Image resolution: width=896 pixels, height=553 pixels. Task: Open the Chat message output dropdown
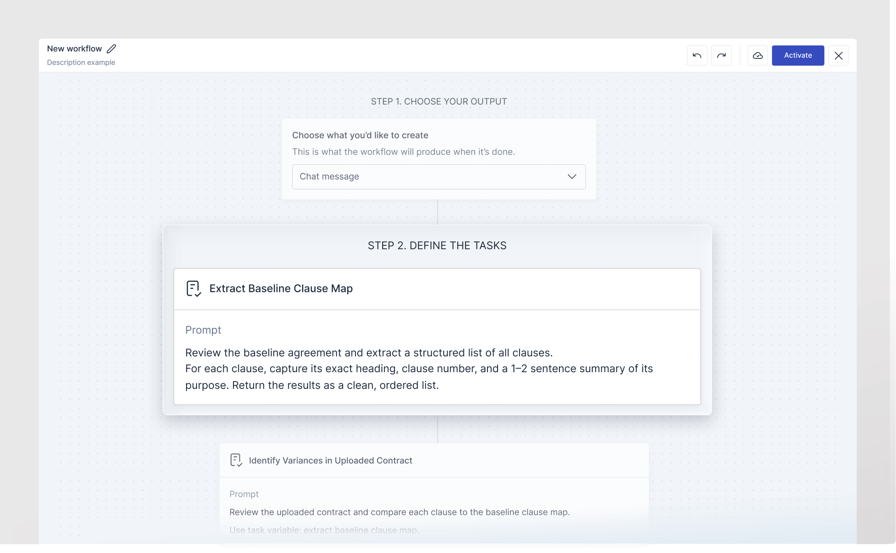point(439,176)
